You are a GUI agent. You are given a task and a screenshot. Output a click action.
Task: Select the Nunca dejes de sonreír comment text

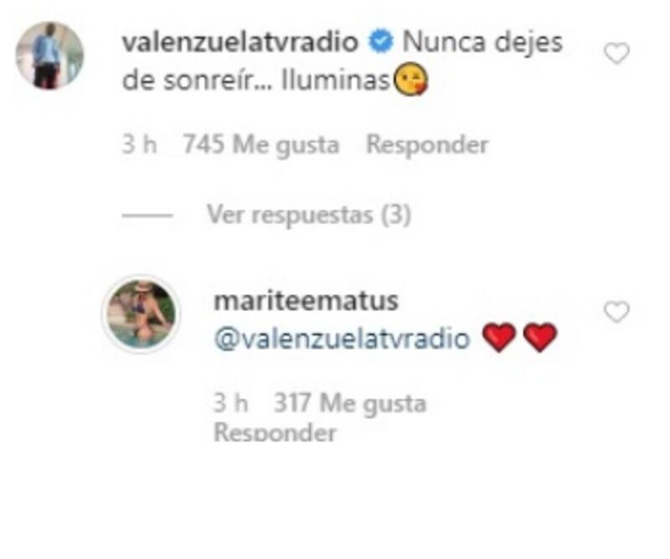[x=343, y=61]
